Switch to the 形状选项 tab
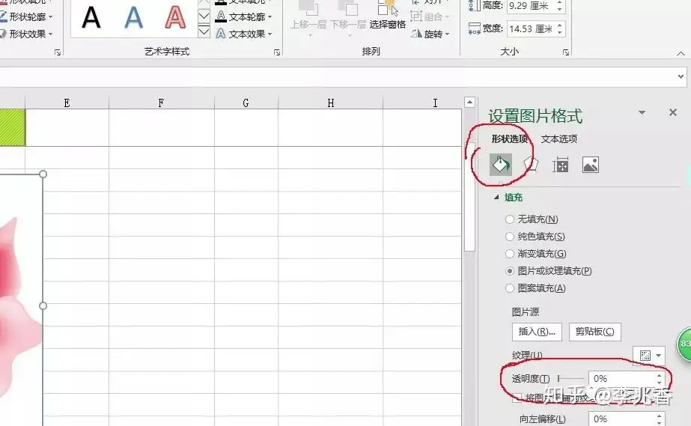This screenshot has width=691, height=426. [509, 139]
